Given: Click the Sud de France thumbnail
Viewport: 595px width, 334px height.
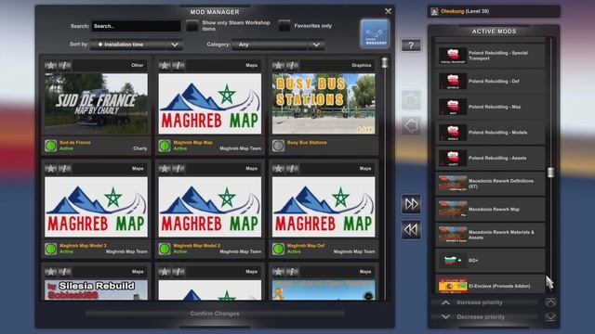Looking at the screenshot, I should [96, 104].
